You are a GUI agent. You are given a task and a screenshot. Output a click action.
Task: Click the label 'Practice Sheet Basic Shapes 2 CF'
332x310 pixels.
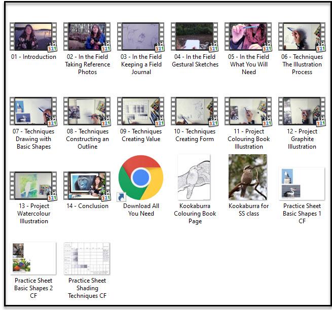pos(33,288)
